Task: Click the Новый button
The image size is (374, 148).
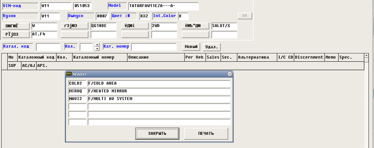Action: [x=191, y=47]
